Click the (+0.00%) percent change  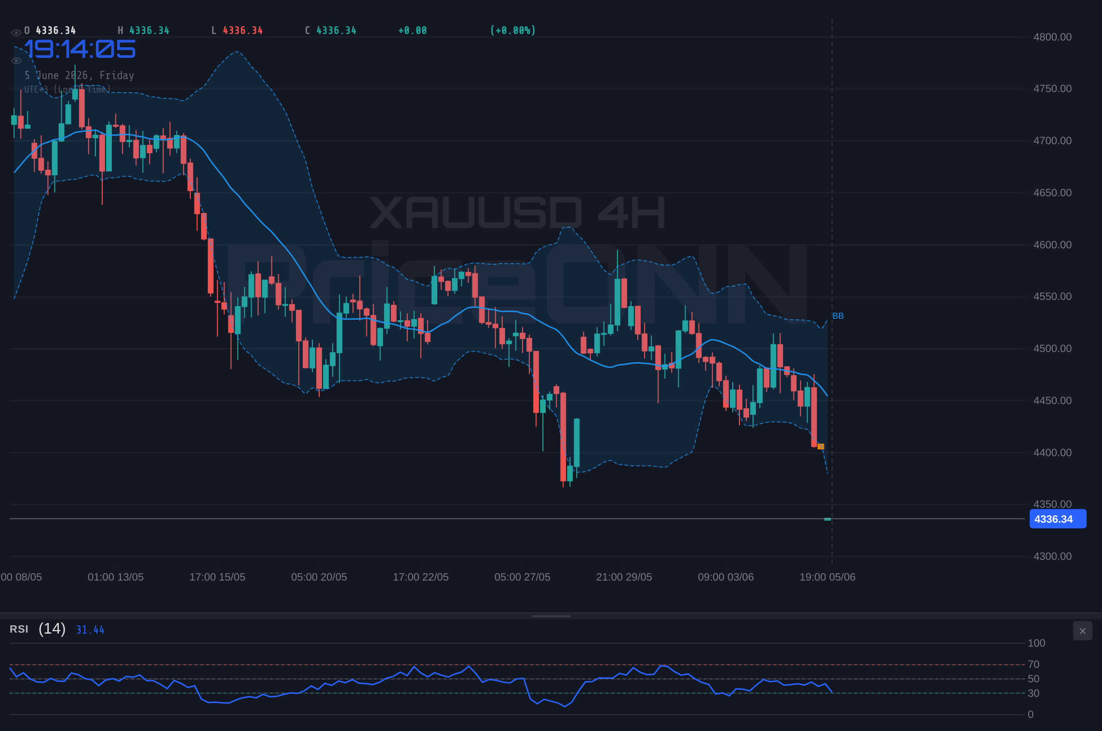pos(513,30)
